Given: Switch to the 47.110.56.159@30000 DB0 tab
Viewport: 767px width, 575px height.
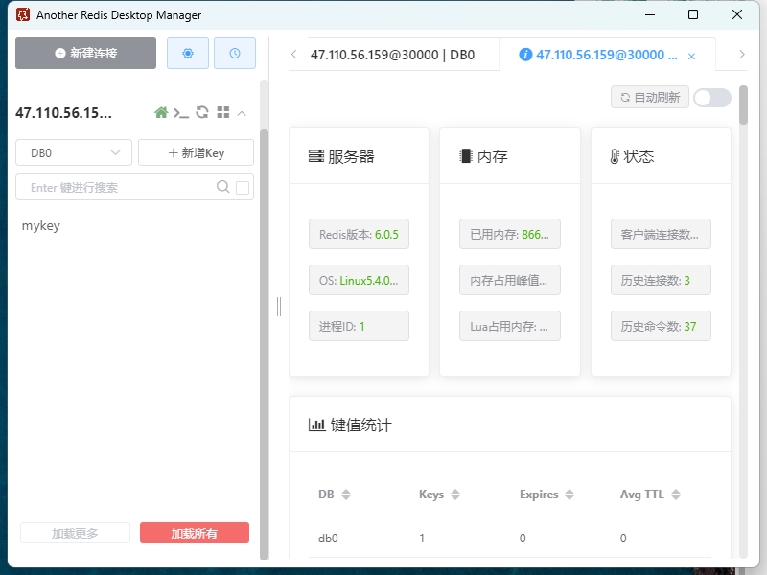Looking at the screenshot, I should (398, 55).
